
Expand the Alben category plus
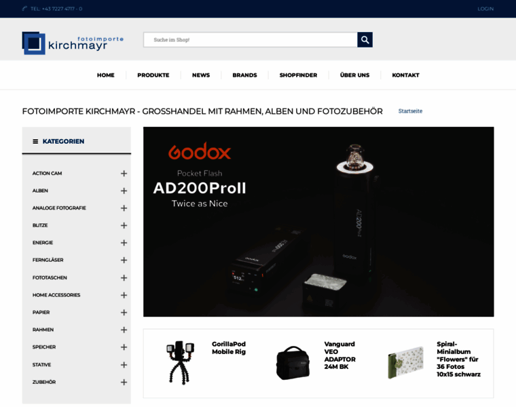(x=124, y=191)
